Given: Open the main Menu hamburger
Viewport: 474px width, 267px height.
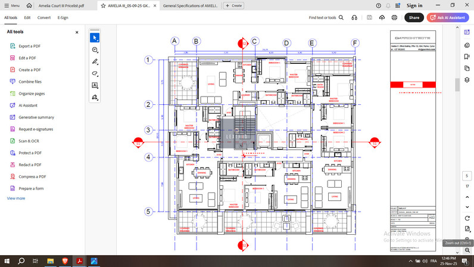Looking at the screenshot, I should tap(11, 5).
